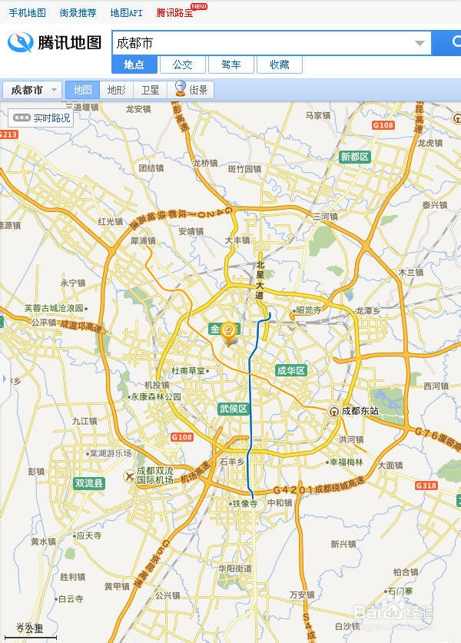The image size is (461, 643).
Task: Click the 九江镇 town label
Action: click(85, 421)
